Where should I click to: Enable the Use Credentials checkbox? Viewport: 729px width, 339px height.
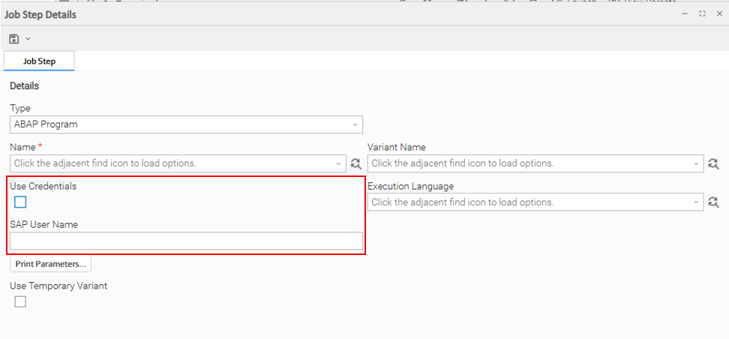coord(20,202)
